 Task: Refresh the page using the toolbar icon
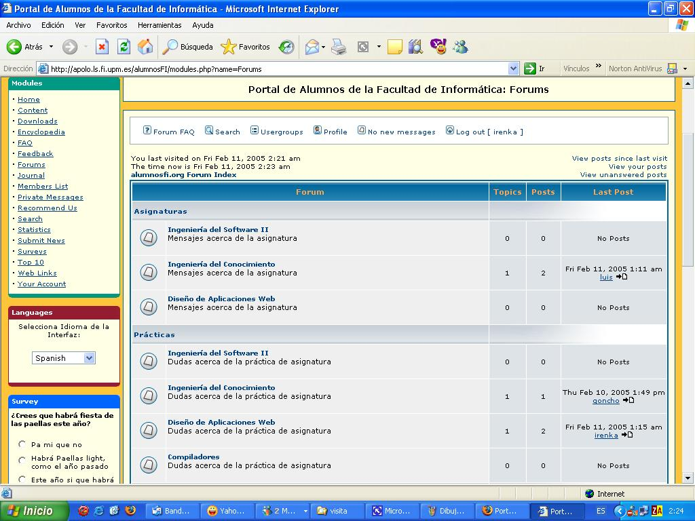point(124,47)
